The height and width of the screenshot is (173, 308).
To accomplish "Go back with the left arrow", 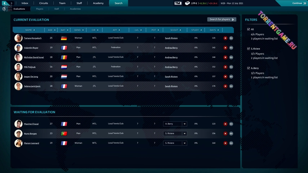I will point(4,3).
